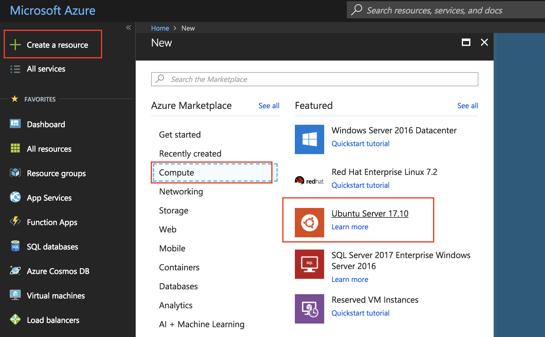Click the magnifier icon in Marketplace search
545x337 pixels.
click(160, 79)
